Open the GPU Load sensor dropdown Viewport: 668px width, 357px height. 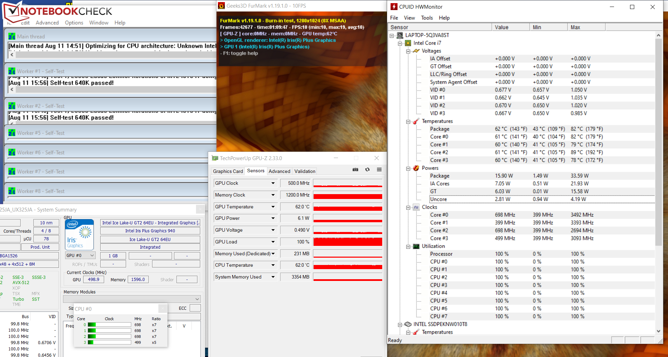coord(273,242)
